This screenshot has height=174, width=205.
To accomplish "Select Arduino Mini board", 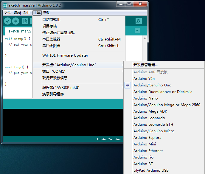I will [x=164, y=144].
